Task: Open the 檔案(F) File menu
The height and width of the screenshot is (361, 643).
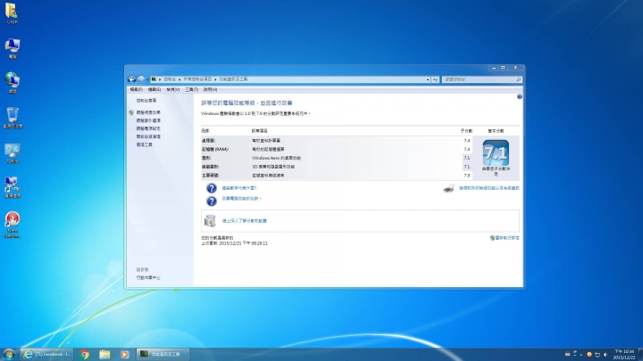Action: pos(136,90)
